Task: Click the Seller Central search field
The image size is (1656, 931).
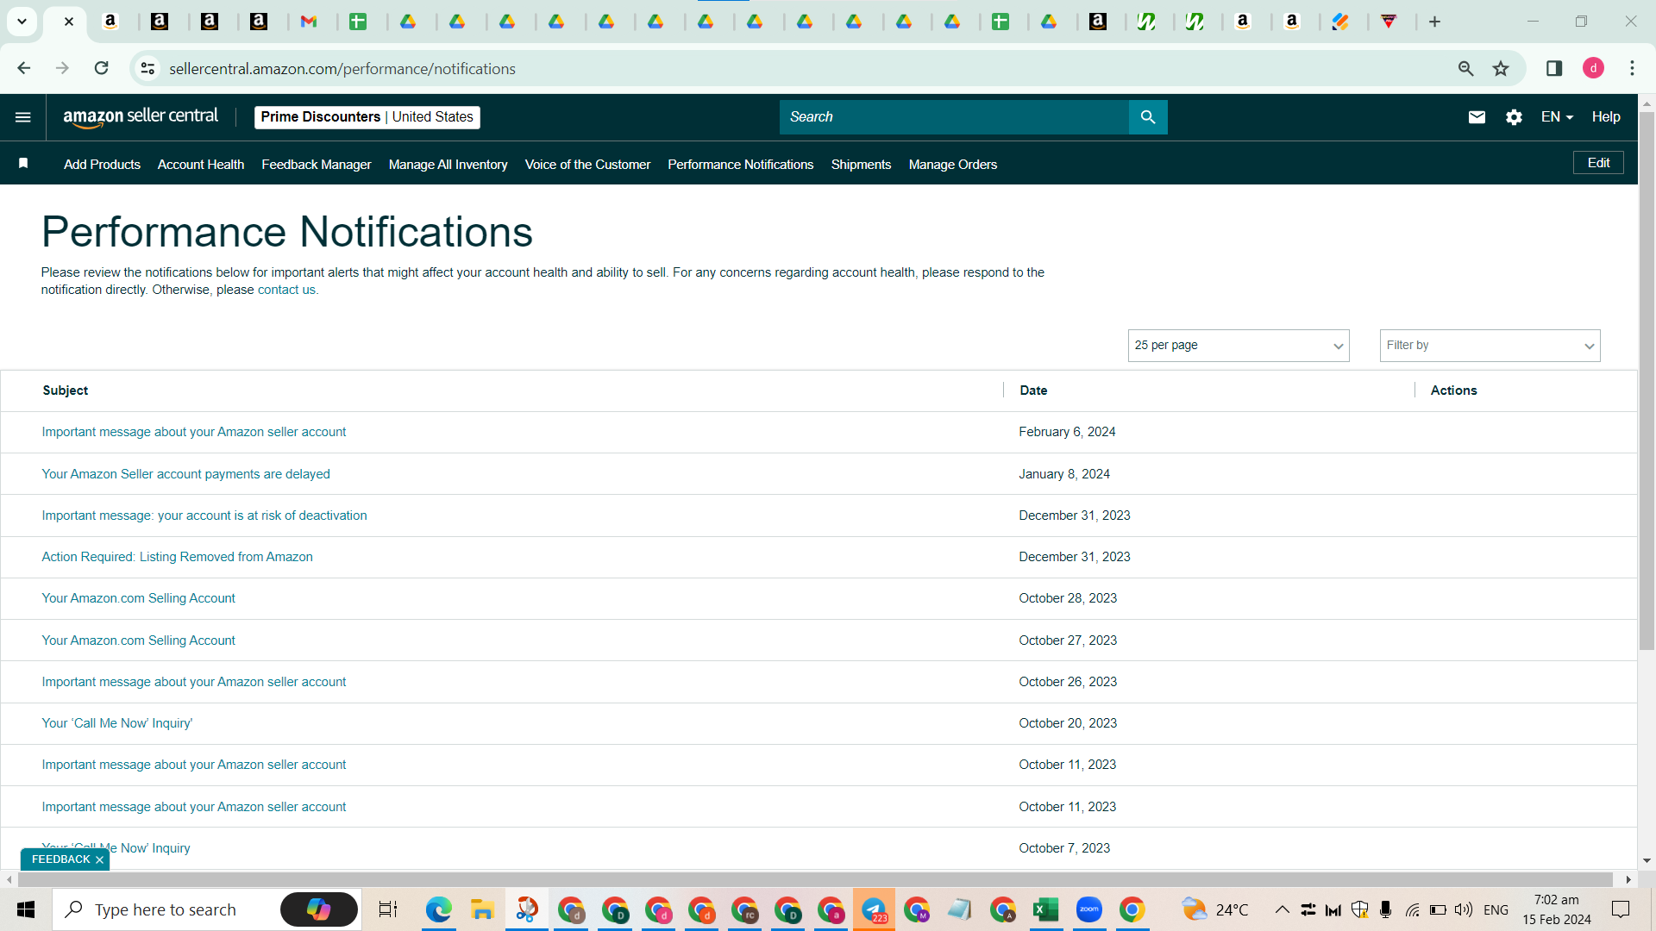Action: coord(954,117)
